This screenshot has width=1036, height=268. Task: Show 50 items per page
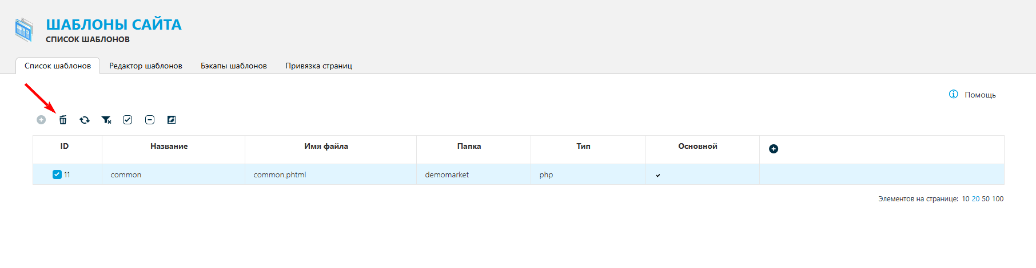(986, 199)
